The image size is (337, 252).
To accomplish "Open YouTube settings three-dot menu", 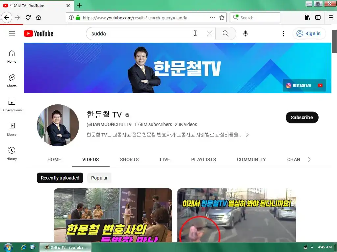I will [283, 33].
